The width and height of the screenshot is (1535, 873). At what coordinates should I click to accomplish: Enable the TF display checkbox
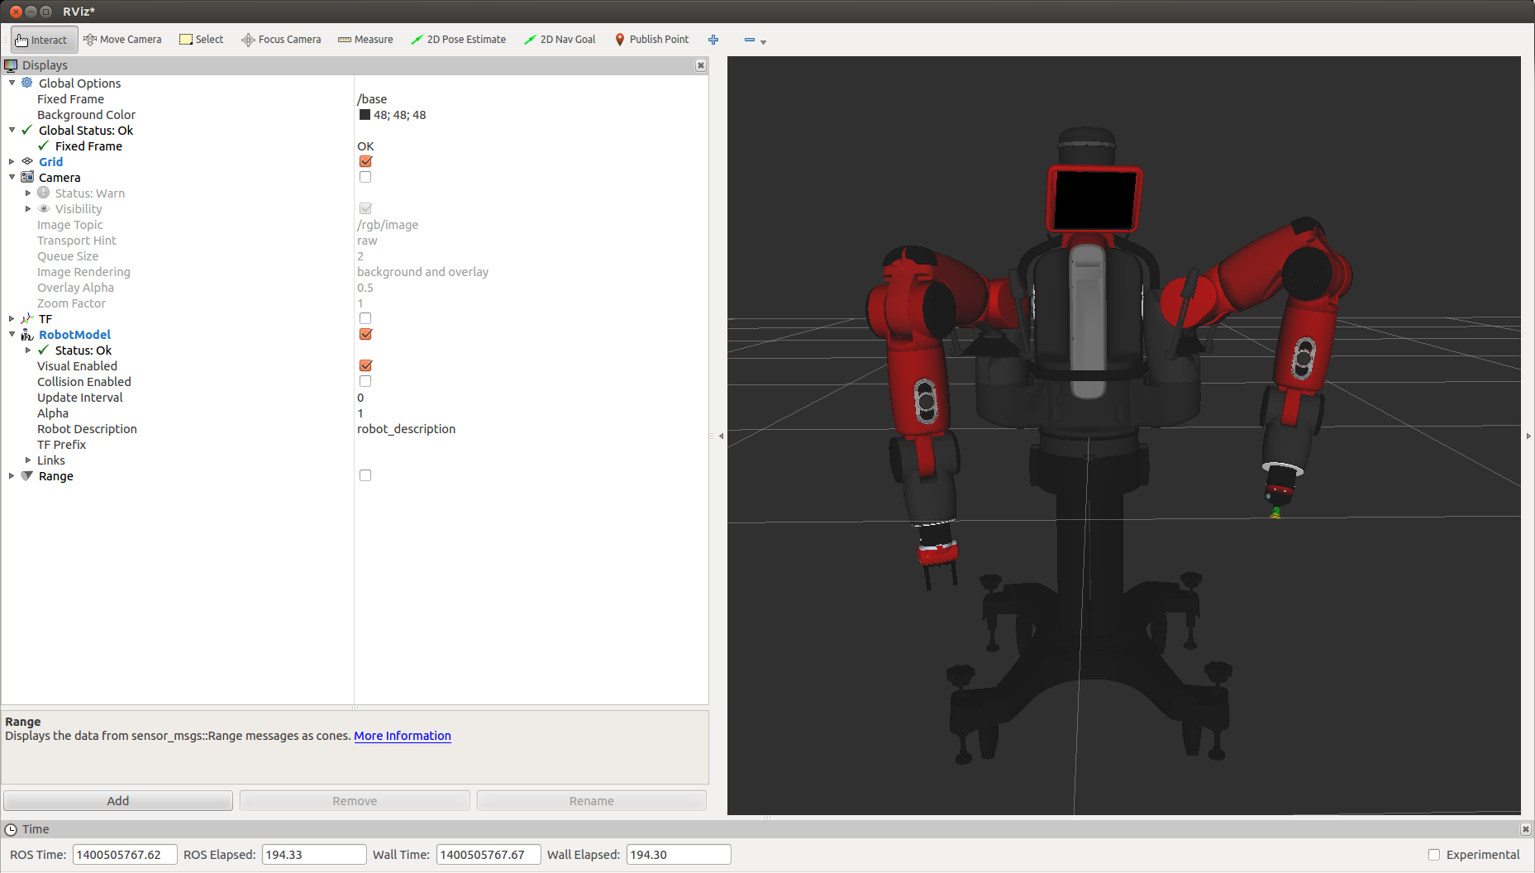point(365,318)
